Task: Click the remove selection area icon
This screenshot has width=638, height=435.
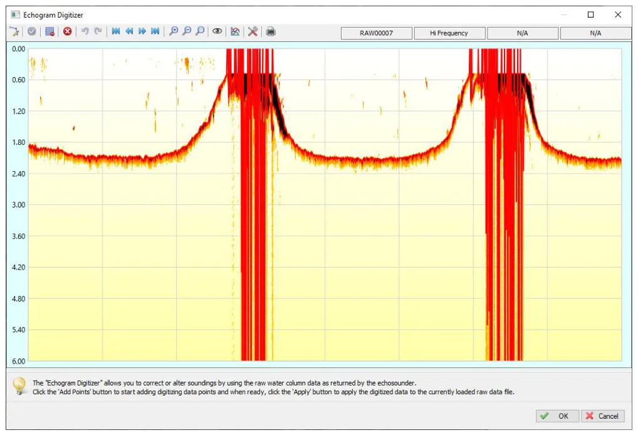Action: [50, 31]
